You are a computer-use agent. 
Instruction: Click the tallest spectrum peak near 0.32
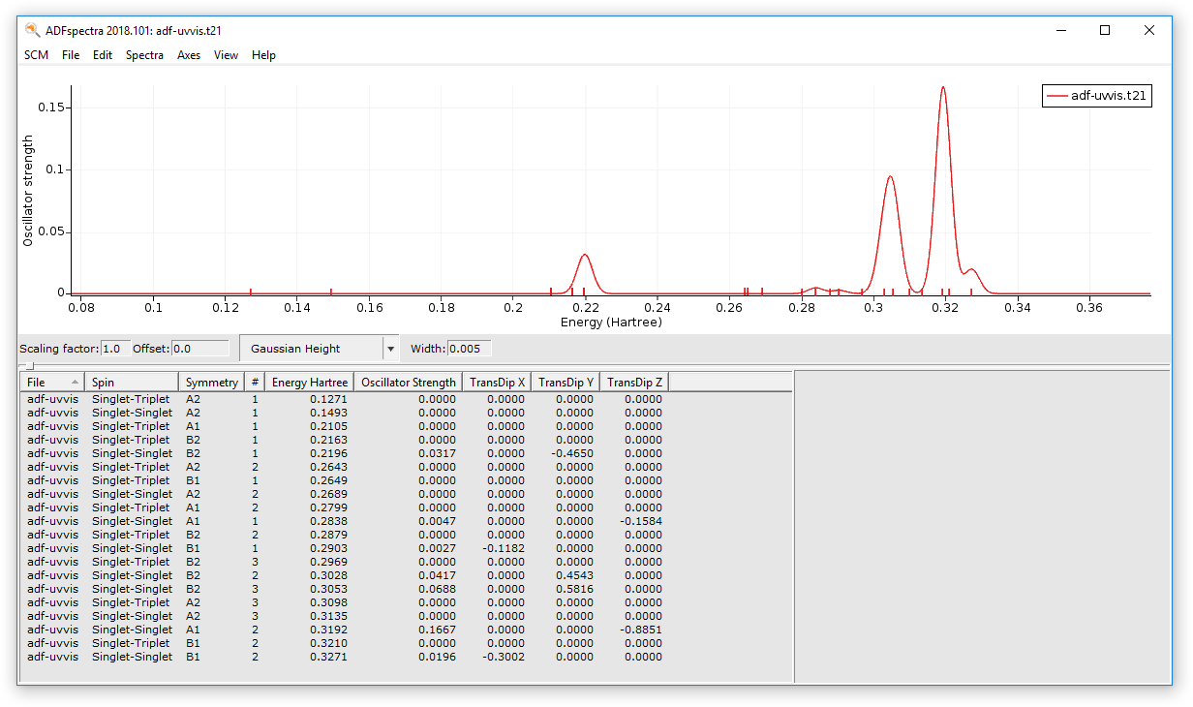(942, 88)
